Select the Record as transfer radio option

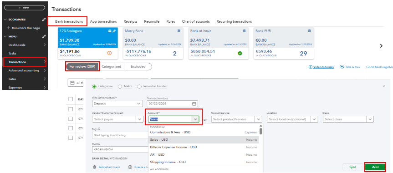tap(139, 86)
